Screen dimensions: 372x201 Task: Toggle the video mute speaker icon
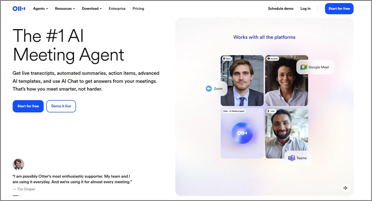[x=345, y=188]
